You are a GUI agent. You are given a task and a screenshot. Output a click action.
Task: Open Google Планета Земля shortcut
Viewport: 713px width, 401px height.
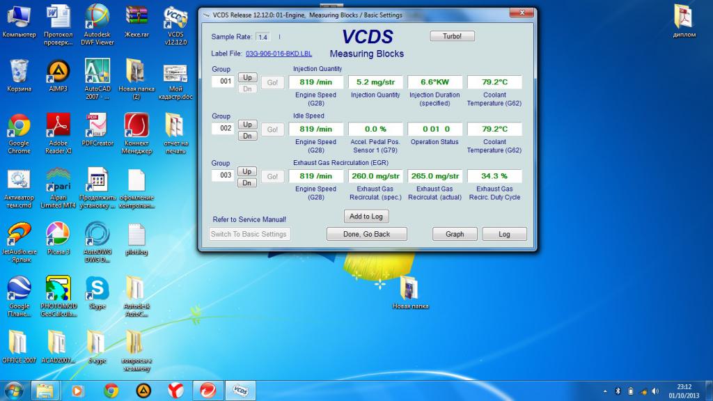19,297
